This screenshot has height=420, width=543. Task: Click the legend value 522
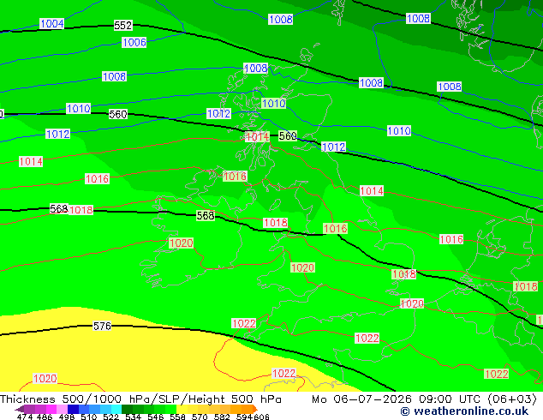point(110,417)
